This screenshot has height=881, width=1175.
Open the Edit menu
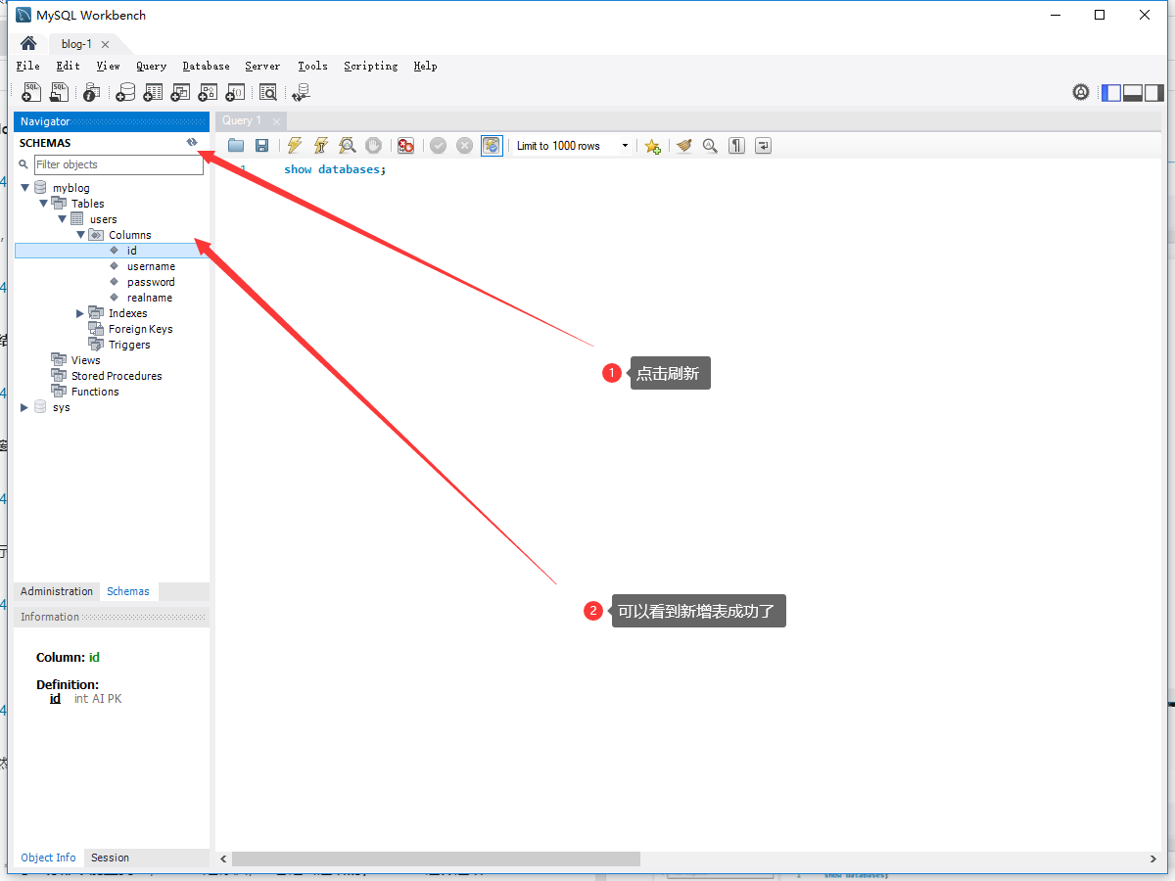[69, 66]
